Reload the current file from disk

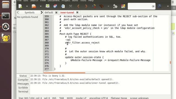(x=63, y=6)
